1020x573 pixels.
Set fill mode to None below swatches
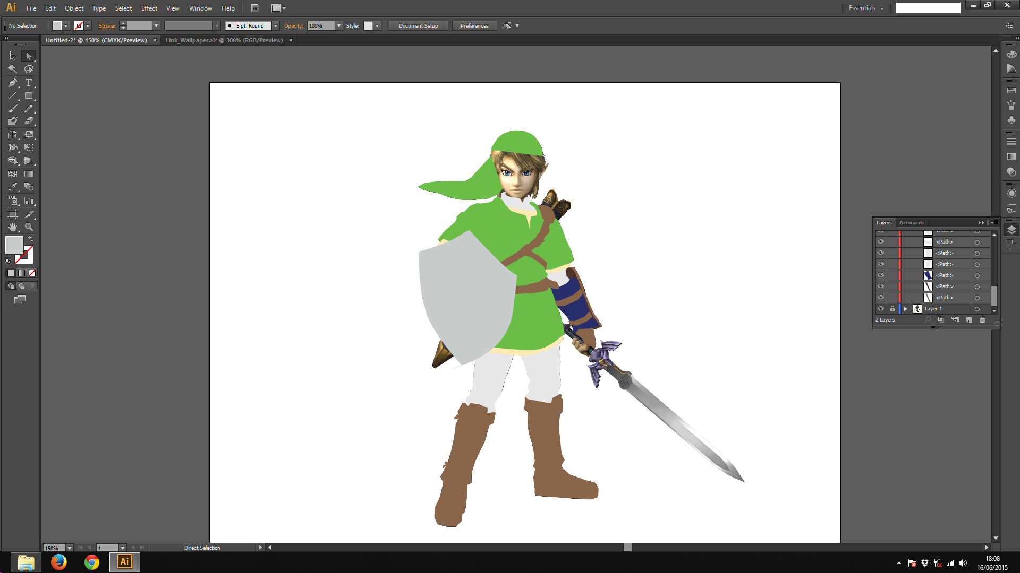[32, 273]
